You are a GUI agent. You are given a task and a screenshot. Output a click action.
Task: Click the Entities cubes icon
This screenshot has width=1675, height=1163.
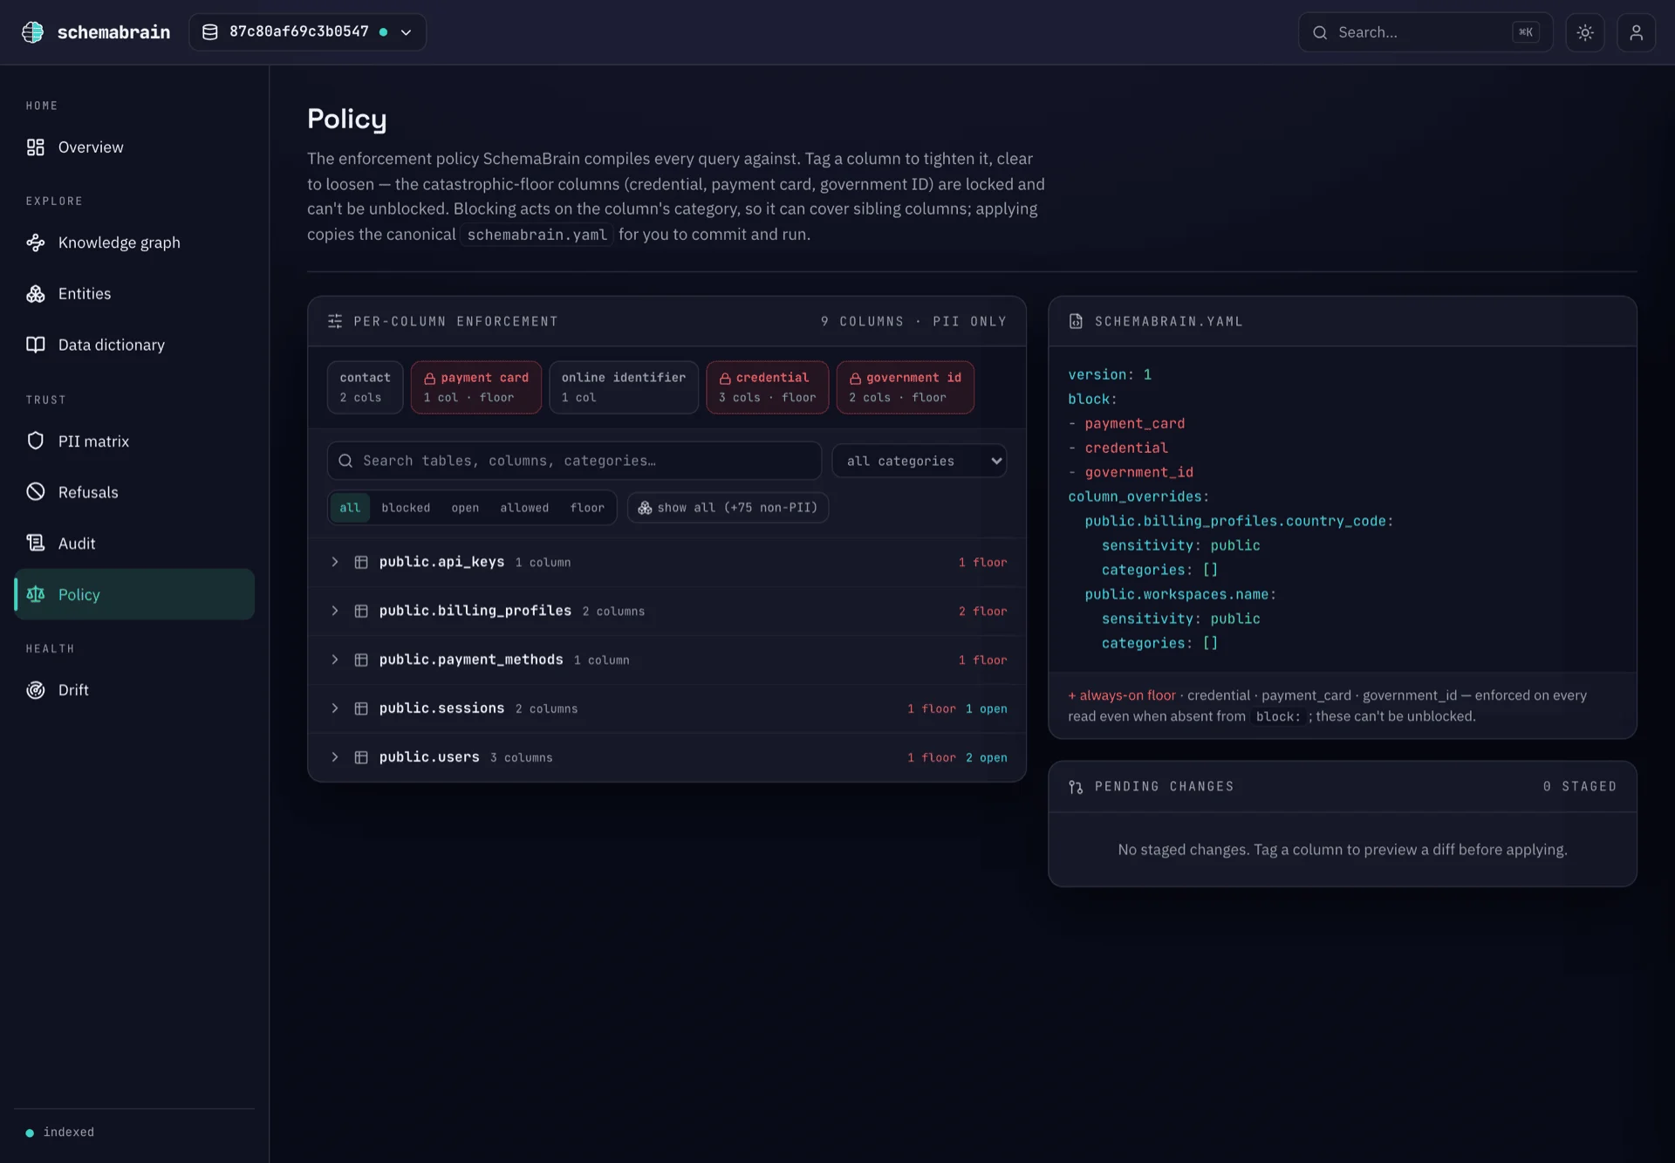(35, 294)
